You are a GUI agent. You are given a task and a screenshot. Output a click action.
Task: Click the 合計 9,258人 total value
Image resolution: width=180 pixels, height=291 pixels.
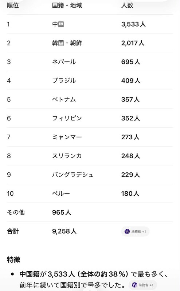pyautogui.click(x=64, y=231)
